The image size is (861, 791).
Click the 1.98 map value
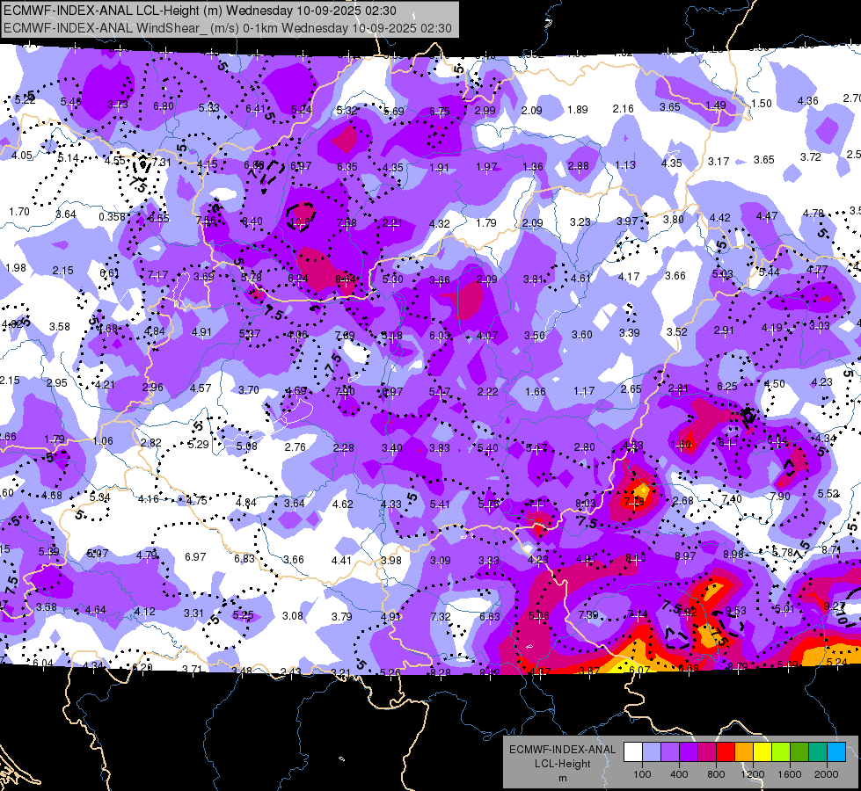15,268
